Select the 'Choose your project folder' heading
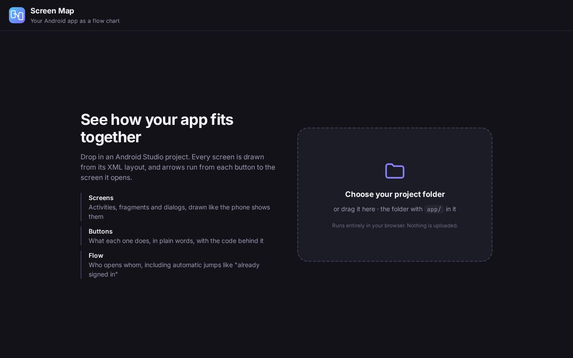The width and height of the screenshot is (573, 358). 395,194
